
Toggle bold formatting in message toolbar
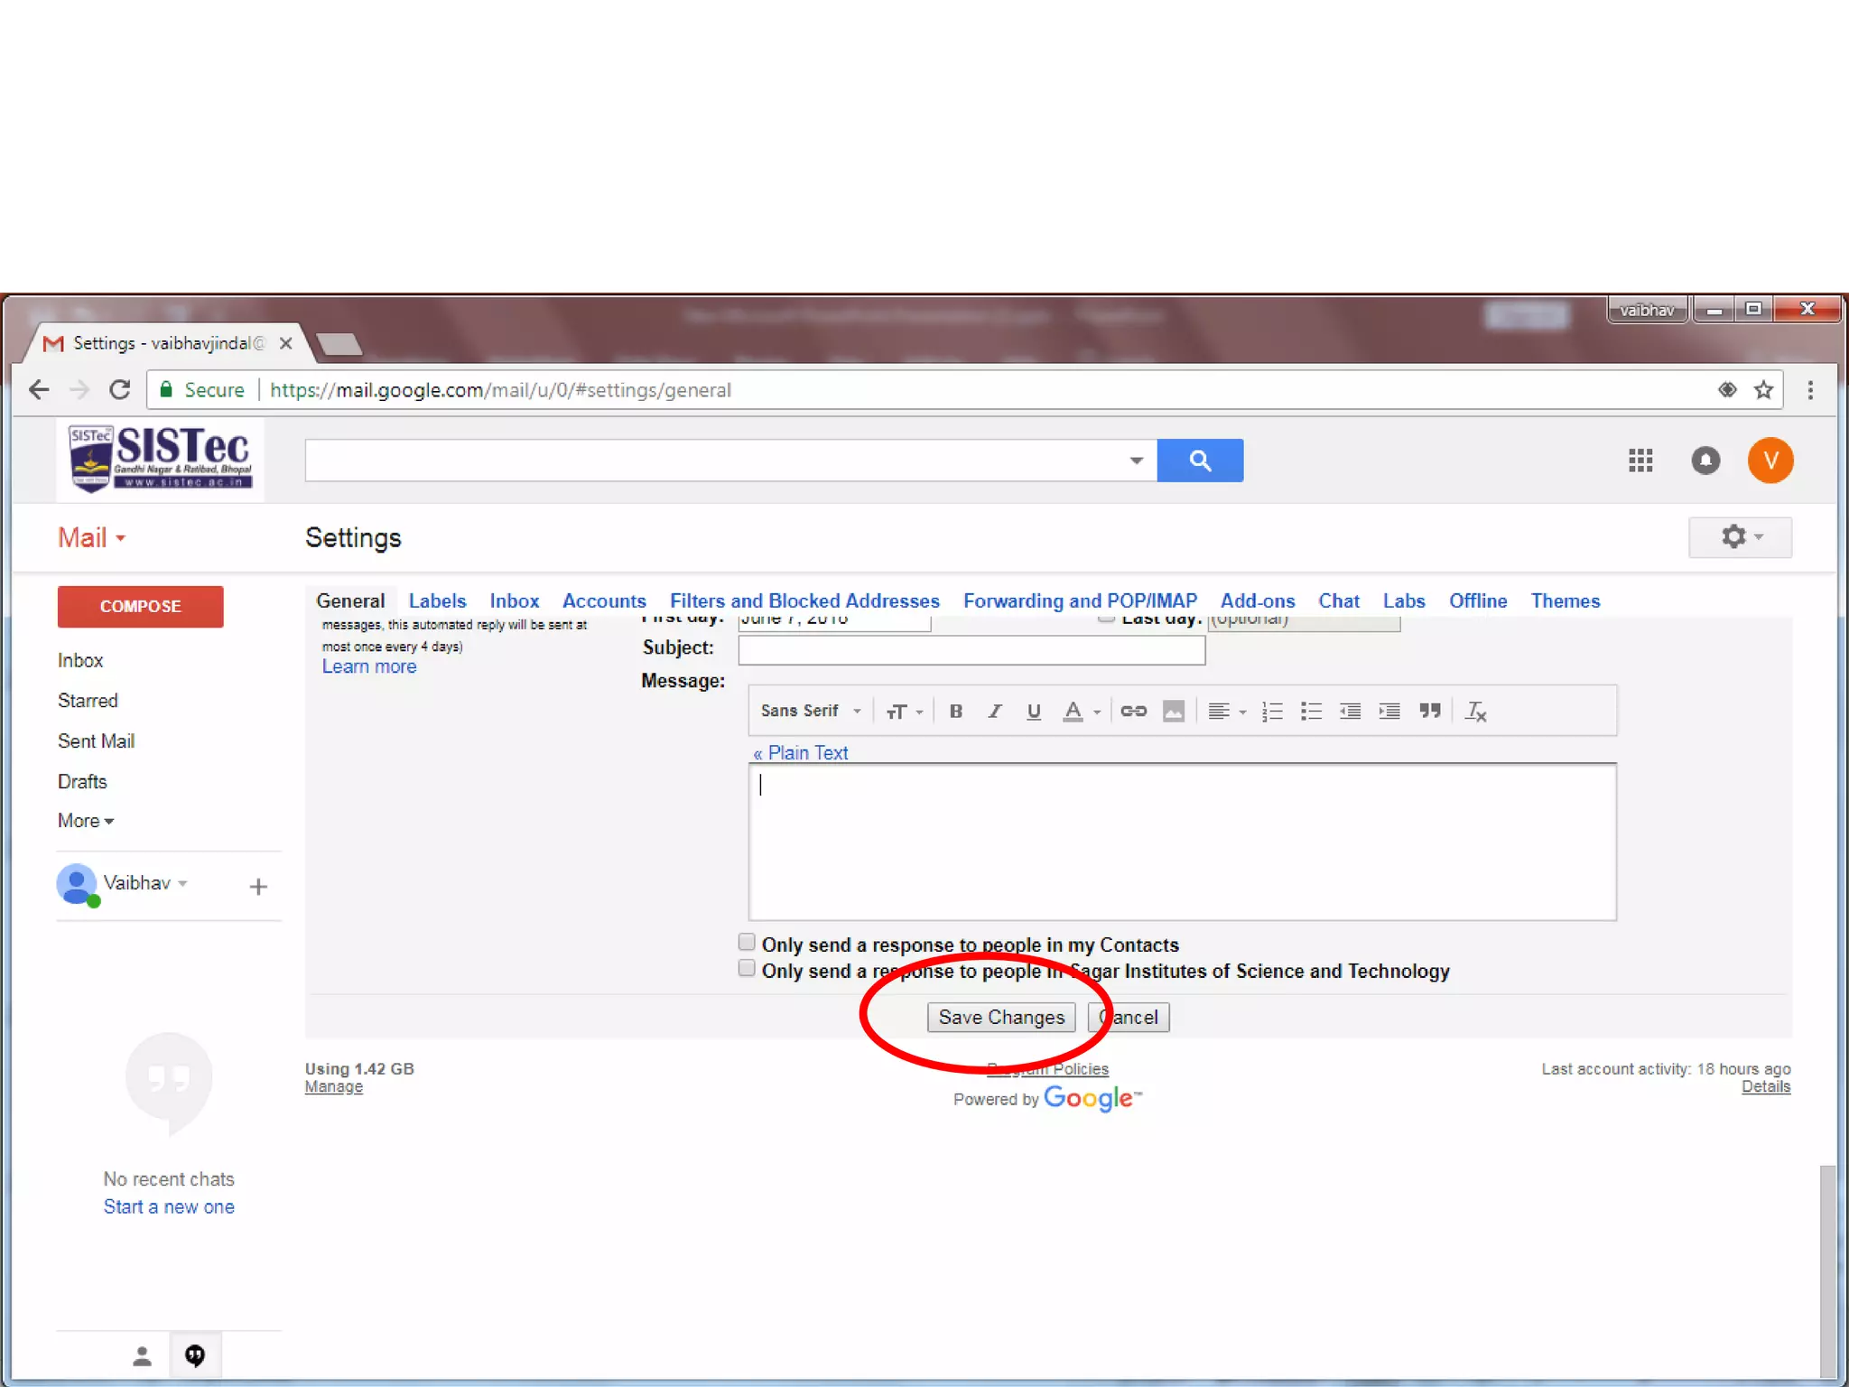tap(955, 712)
